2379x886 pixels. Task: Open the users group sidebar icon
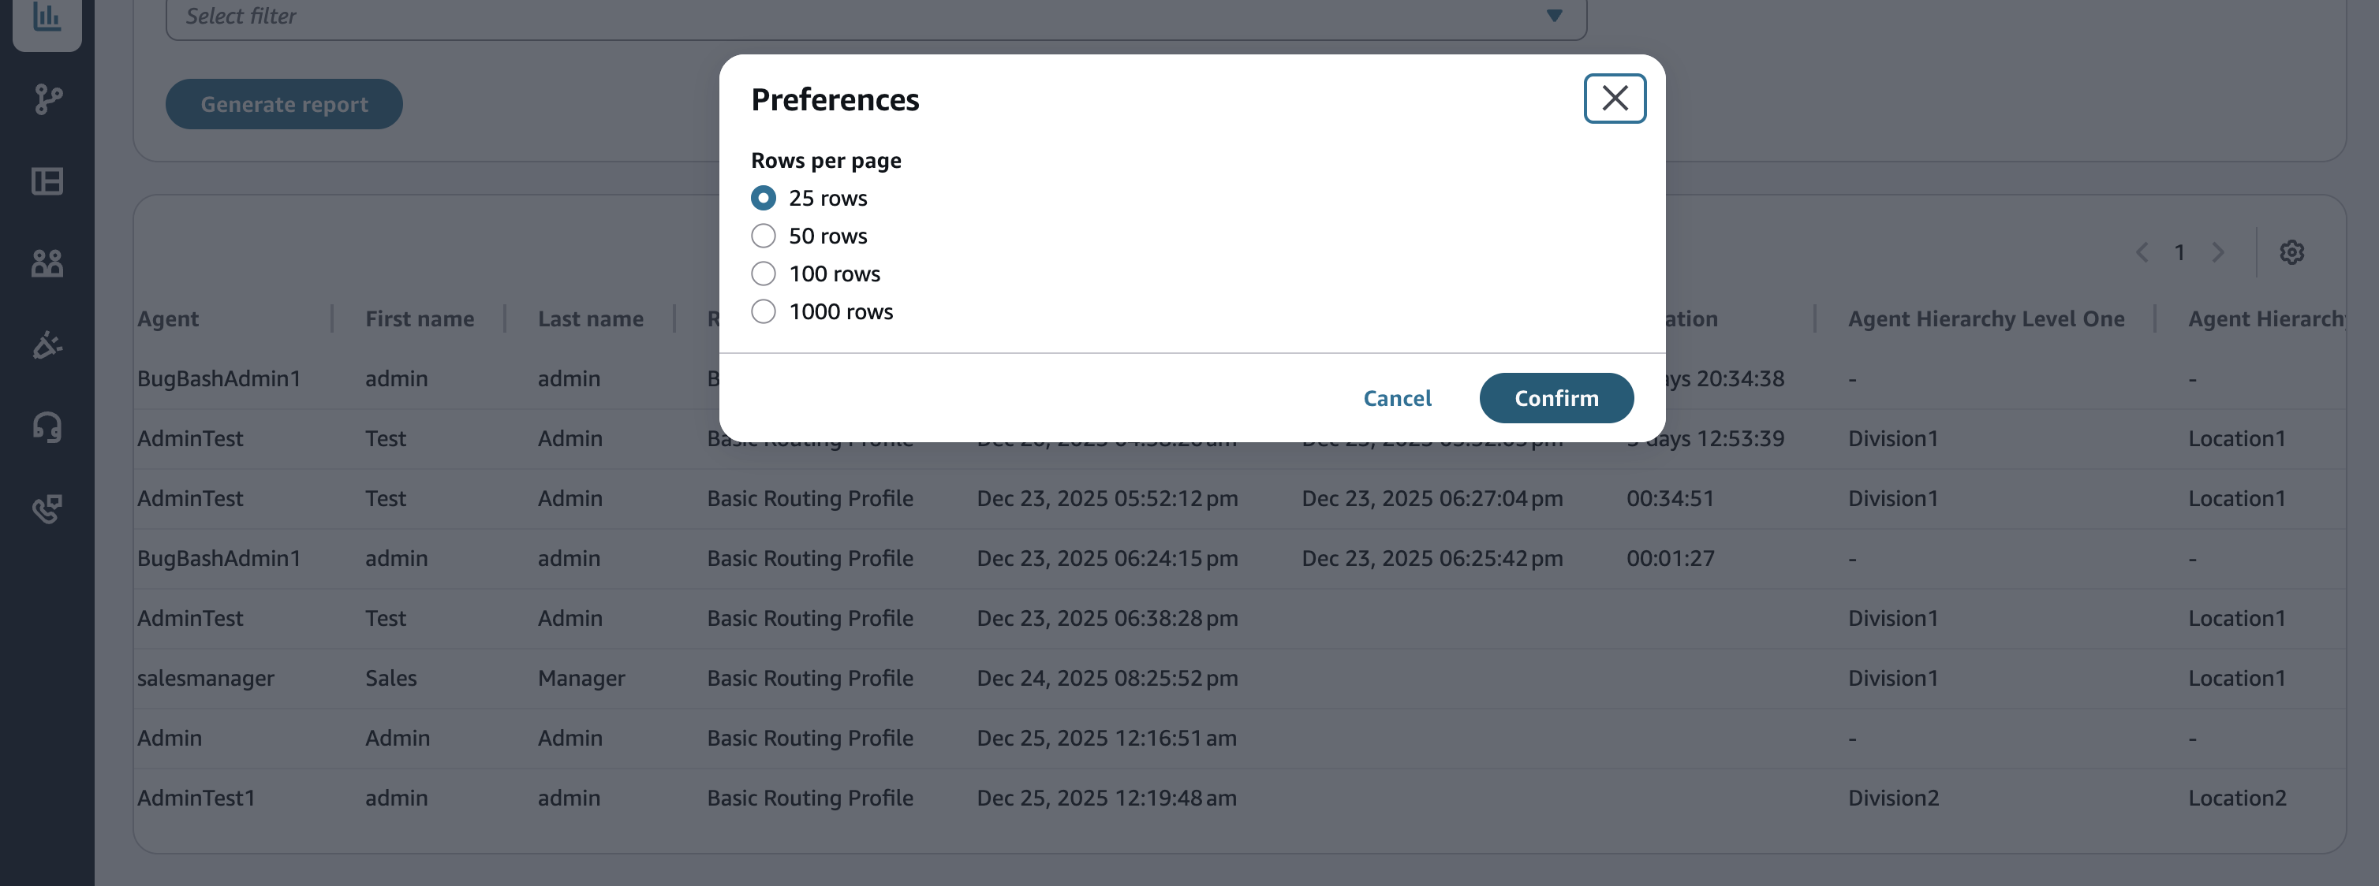[x=47, y=263]
